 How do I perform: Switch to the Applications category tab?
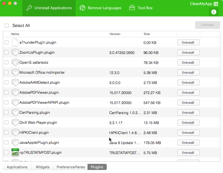pos(17,167)
